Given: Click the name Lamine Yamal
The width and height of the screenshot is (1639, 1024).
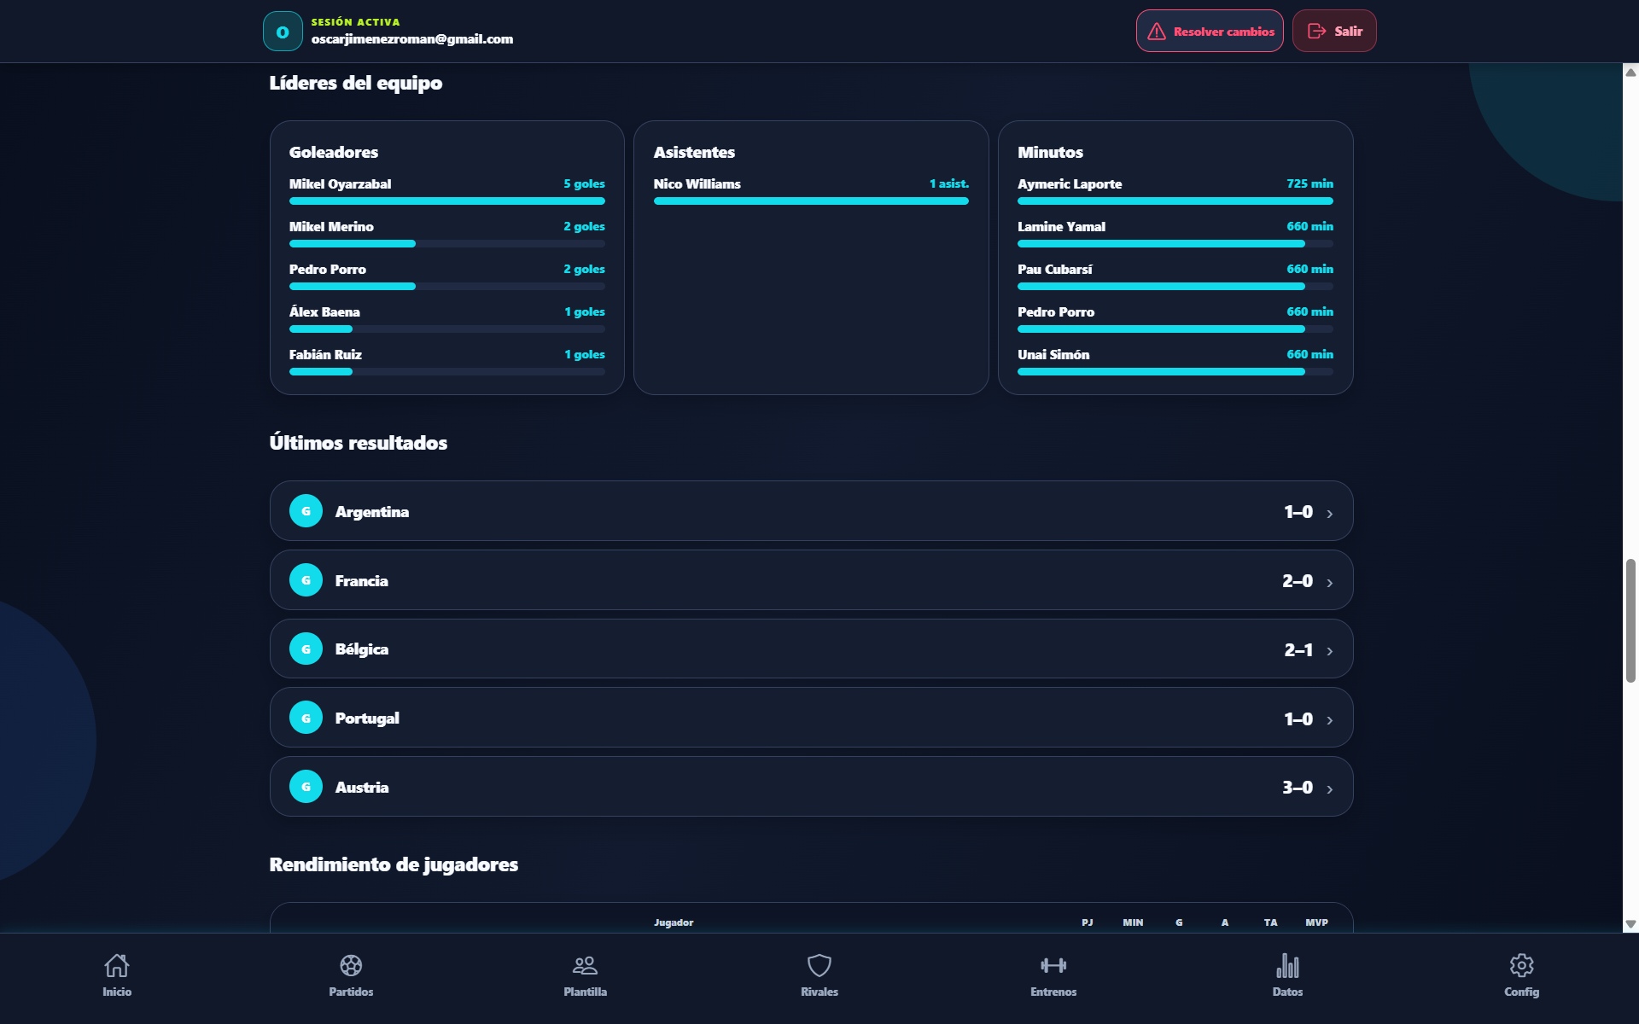Looking at the screenshot, I should click(1061, 227).
